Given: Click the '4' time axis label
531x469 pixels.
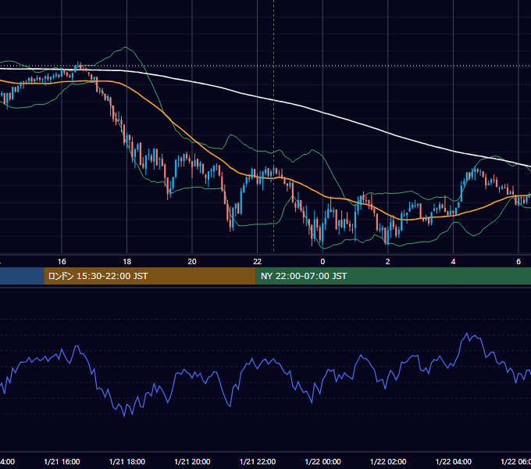Looking at the screenshot, I should [453, 262].
